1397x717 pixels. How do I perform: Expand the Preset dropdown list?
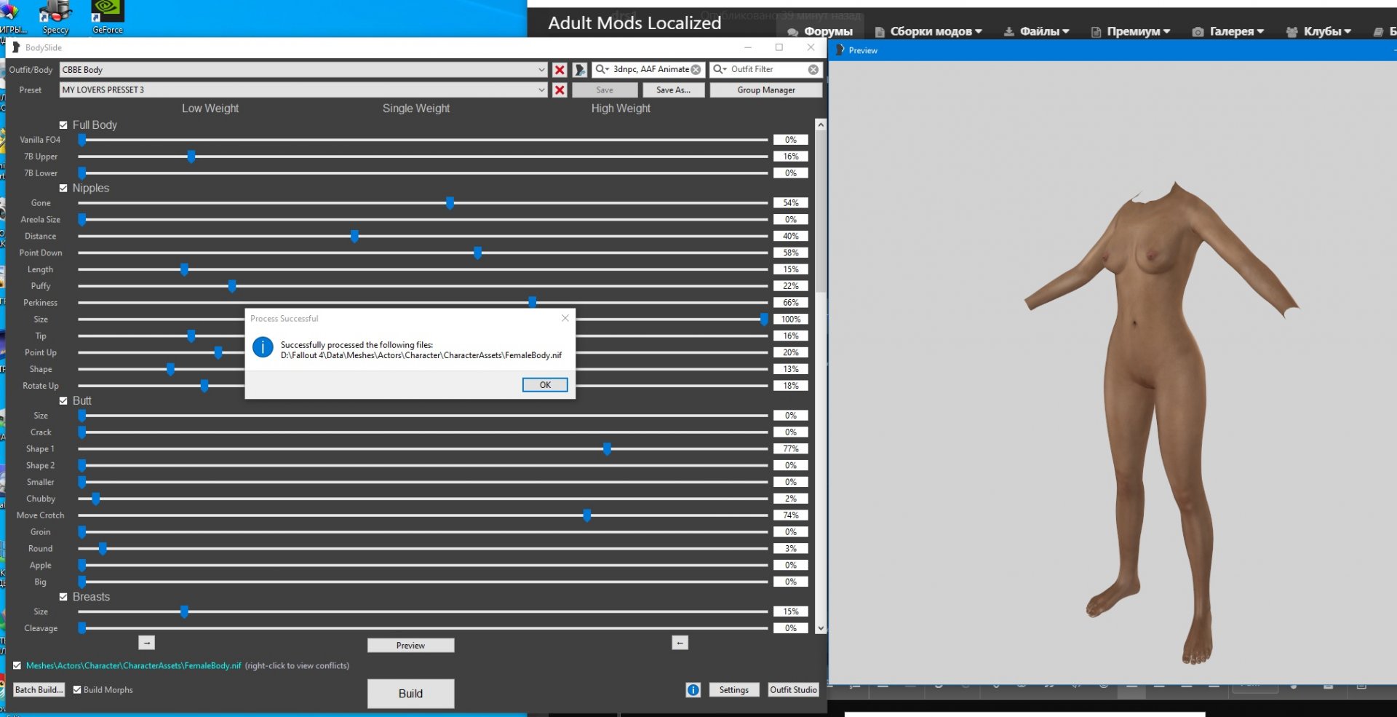pos(541,90)
